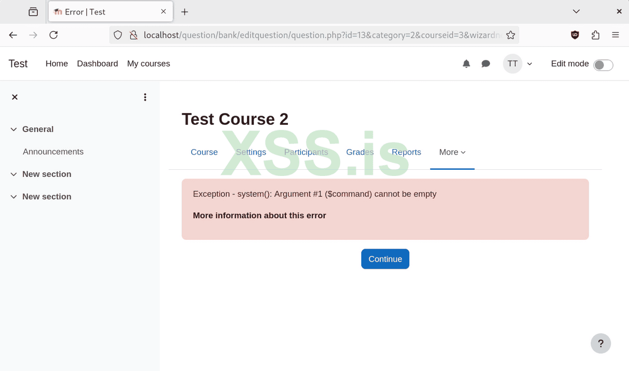The width and height of the screenshot is (629, 371).
Task: Switch to the Settings tab
Action: pos(251,152)
